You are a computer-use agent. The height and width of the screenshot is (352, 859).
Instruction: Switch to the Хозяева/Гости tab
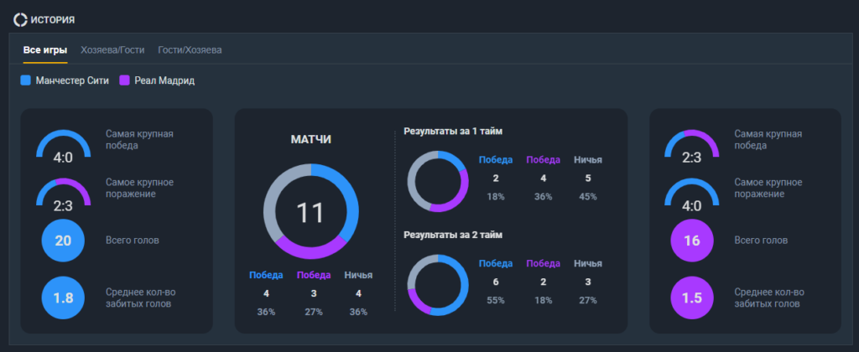[112, 50]
